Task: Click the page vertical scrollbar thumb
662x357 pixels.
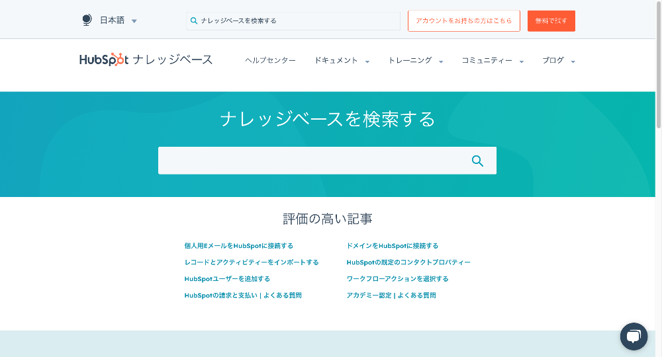Action: point(658,64)
